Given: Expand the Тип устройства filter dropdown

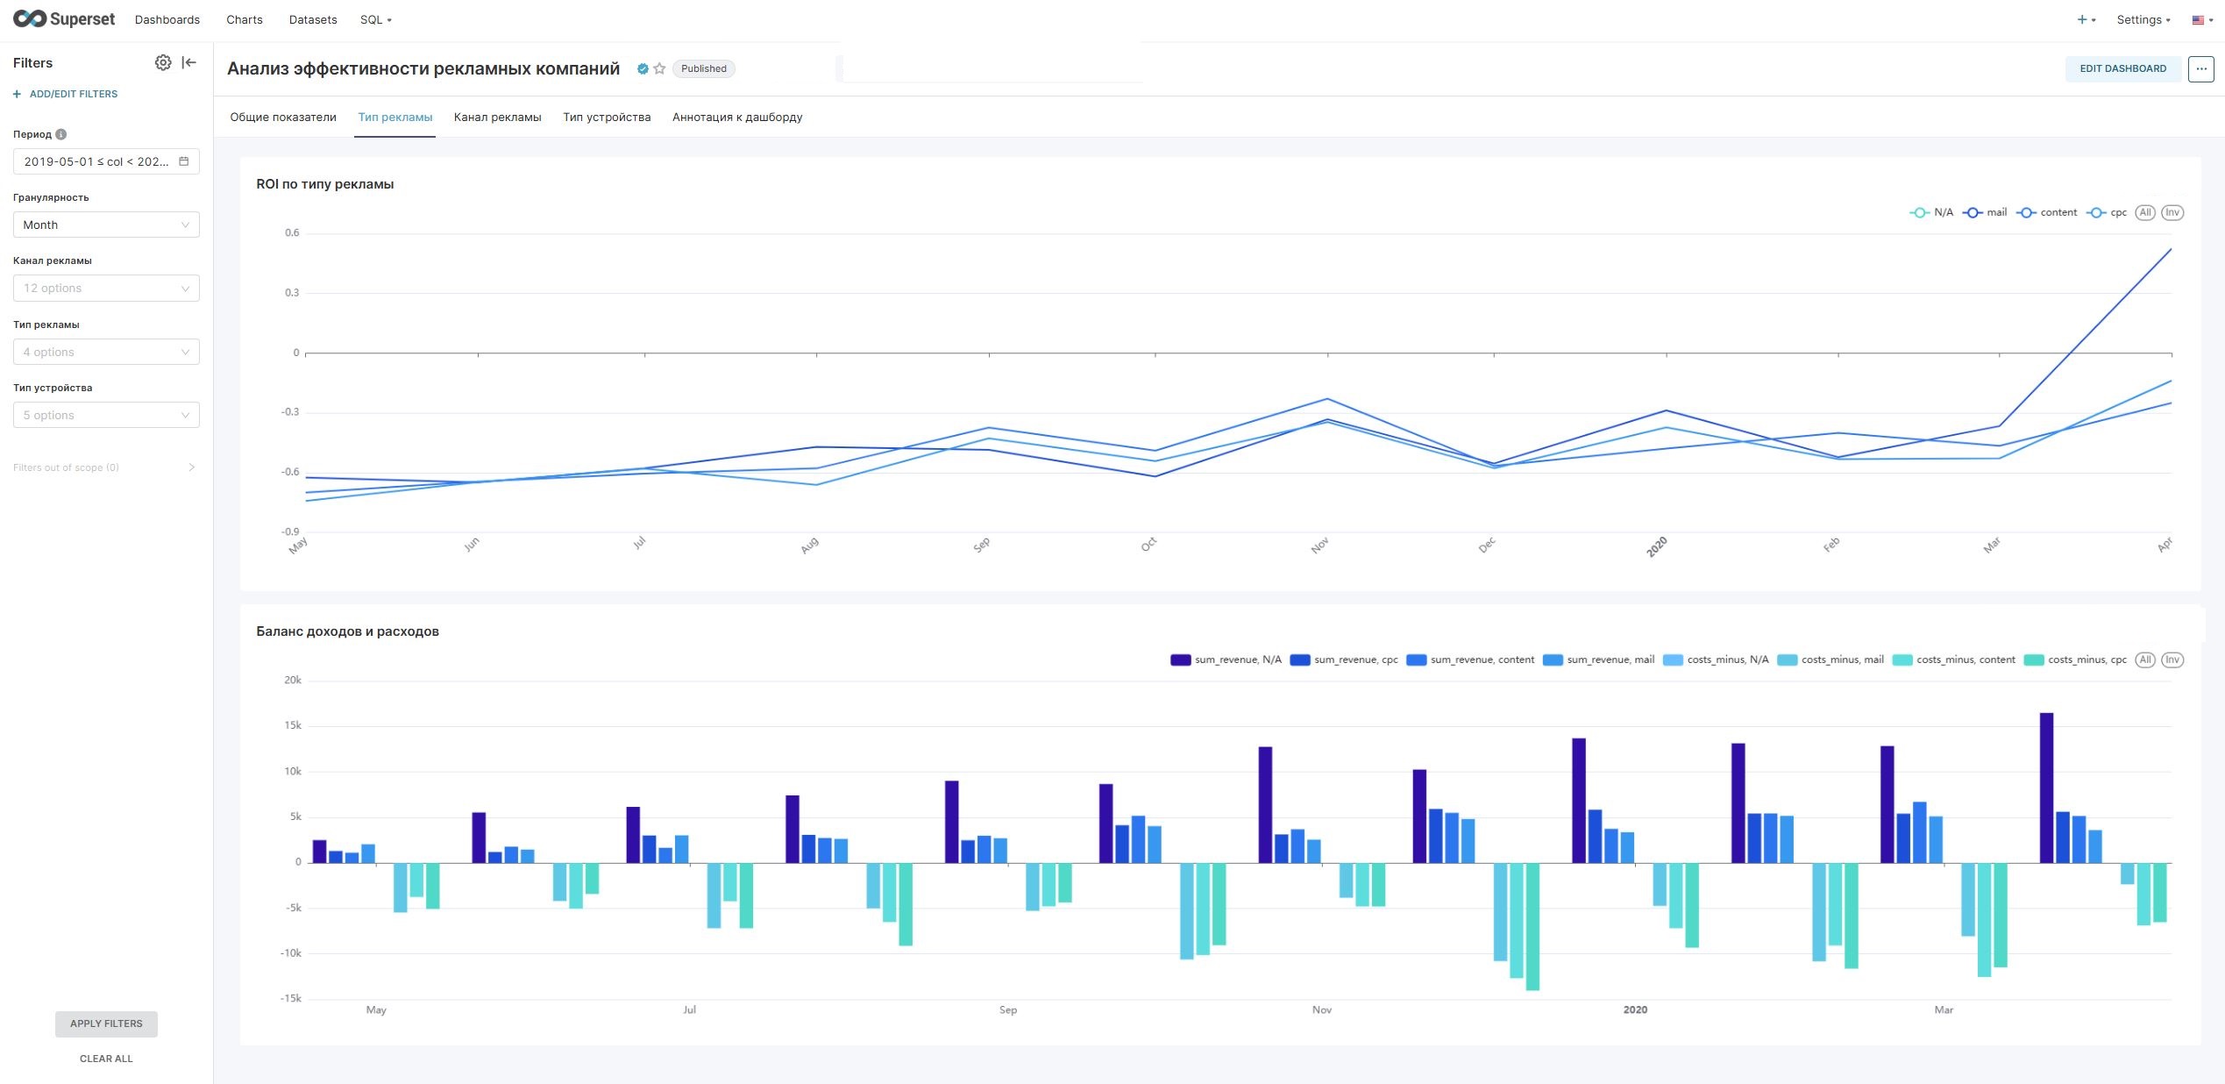Looking at the screenshot, I should [x=106, y=415].
